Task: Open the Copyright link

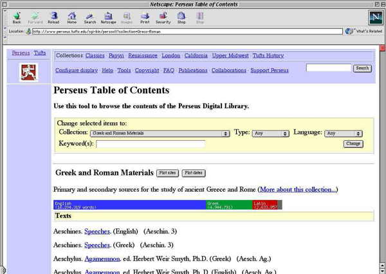Action: tap(147, 70)
